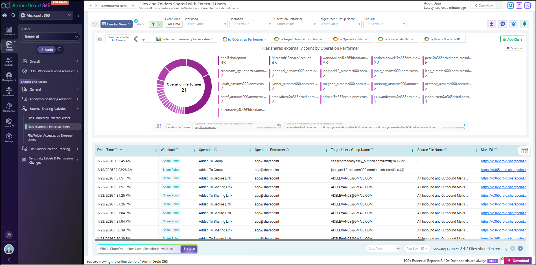Open the Microsoft 365 product dropdown
536x265 pixels.
[x=46, y=15]
